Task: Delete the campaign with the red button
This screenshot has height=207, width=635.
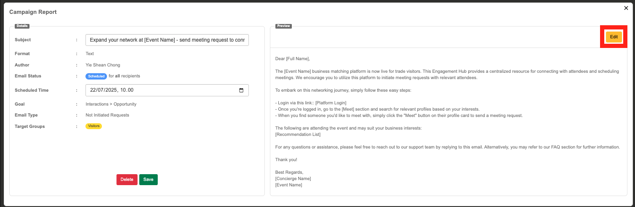Action: coord(127,180)
